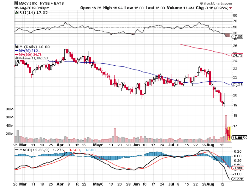This screenshot has height=187, width=247.
Task: Click the 17.05 RSI value tag
Action: (237, 37)
